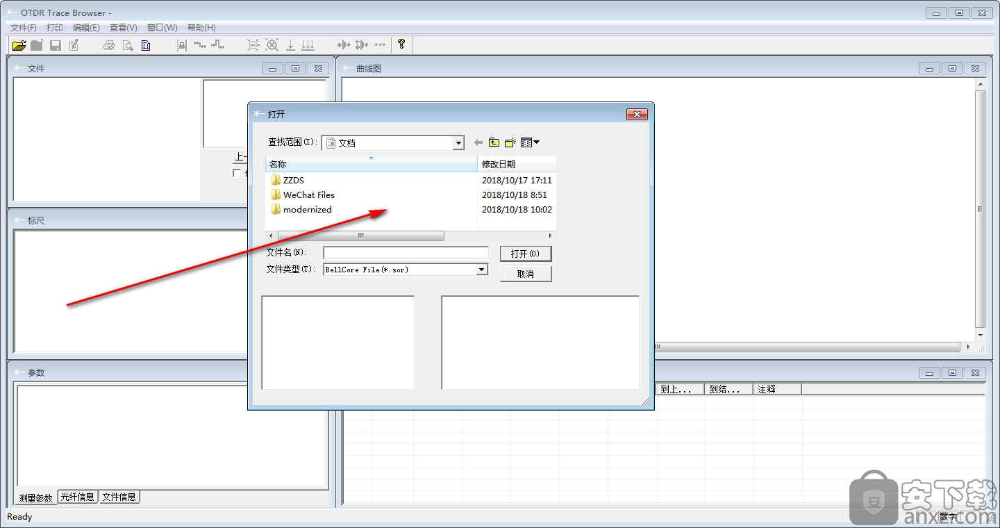This screenshot has width=1000, height=528.
Task: Toggle the checkbox in the 文件 panel
Action: pos(237,173)
